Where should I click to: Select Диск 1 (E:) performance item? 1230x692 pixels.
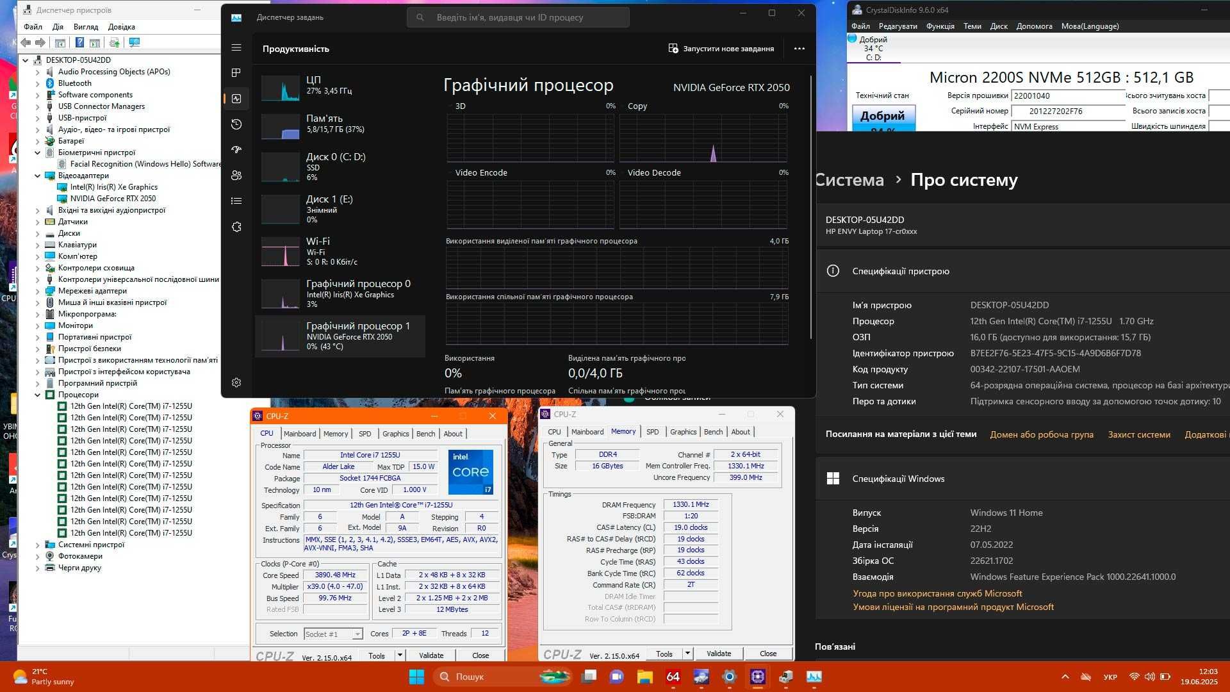point(340,209)
